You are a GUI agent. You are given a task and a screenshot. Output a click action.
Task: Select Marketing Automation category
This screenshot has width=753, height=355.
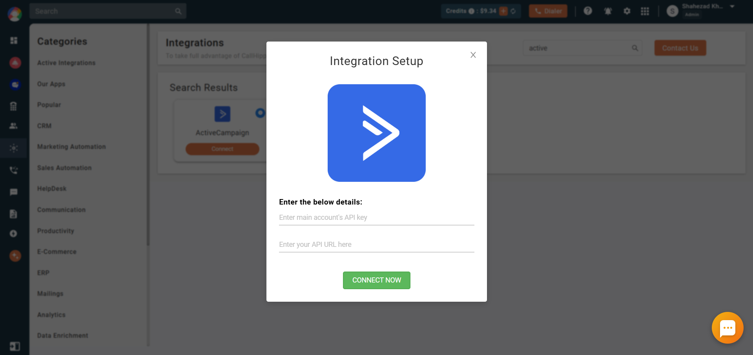71,147
